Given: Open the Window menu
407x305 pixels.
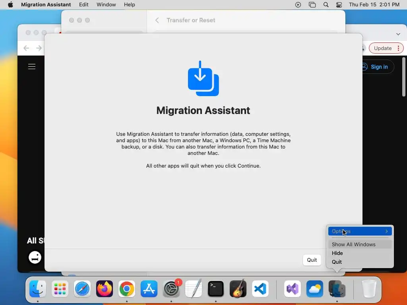Looking at the screenshot, I should (x=106, y=5).
